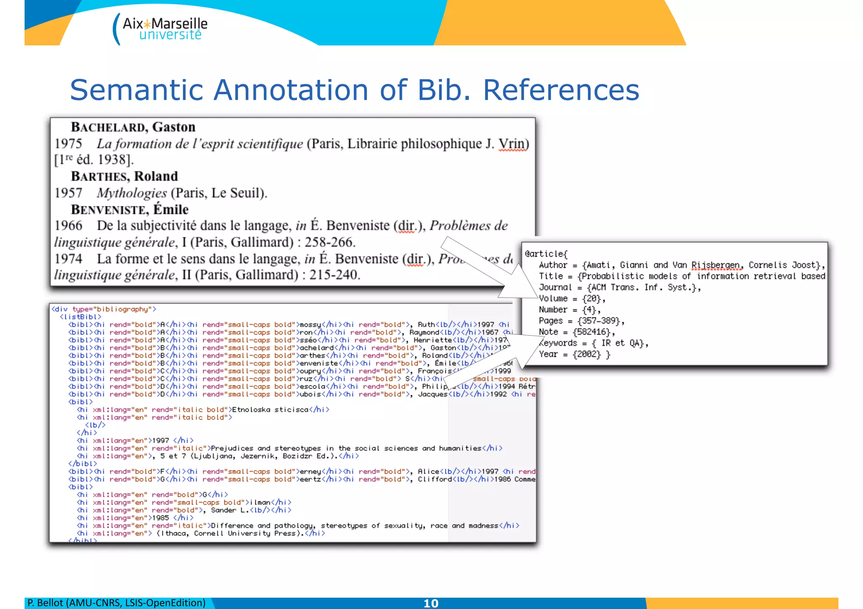Click the 'Mythologies' italic title
The image size is (863, 609).
tap(132, 193)
